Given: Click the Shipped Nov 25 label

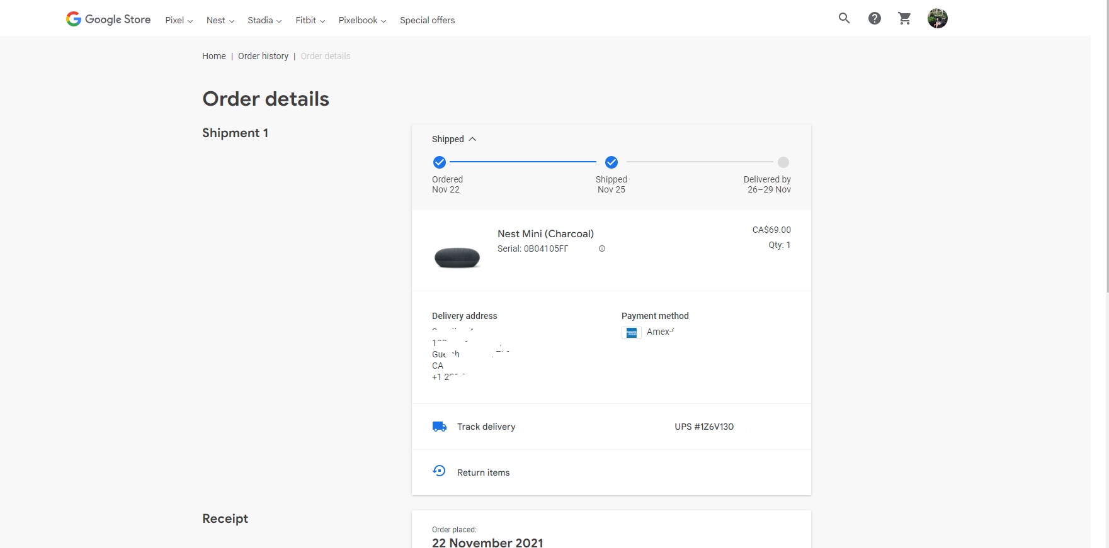Looking at the screenshot, I should pos(611,184).
